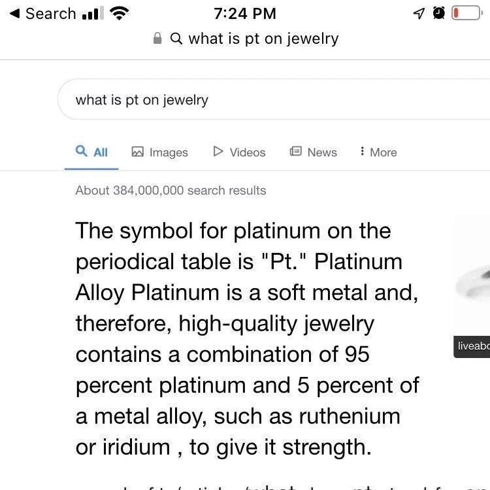This screenshot has height=490, width=490.
Task: Tap the cellular signal bars icon
Action: click(x=93, y=14)
